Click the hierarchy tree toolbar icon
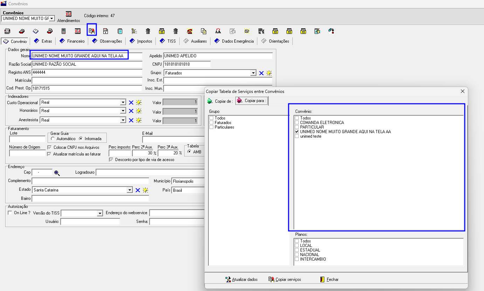Screen dimensions: 484x291 coord(134,31)
